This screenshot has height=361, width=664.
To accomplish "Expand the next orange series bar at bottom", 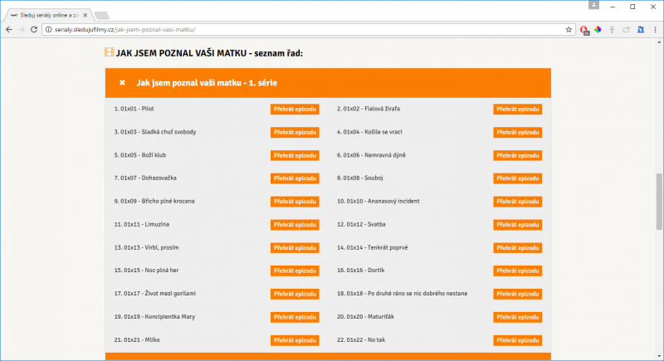I will click(328, 356).
